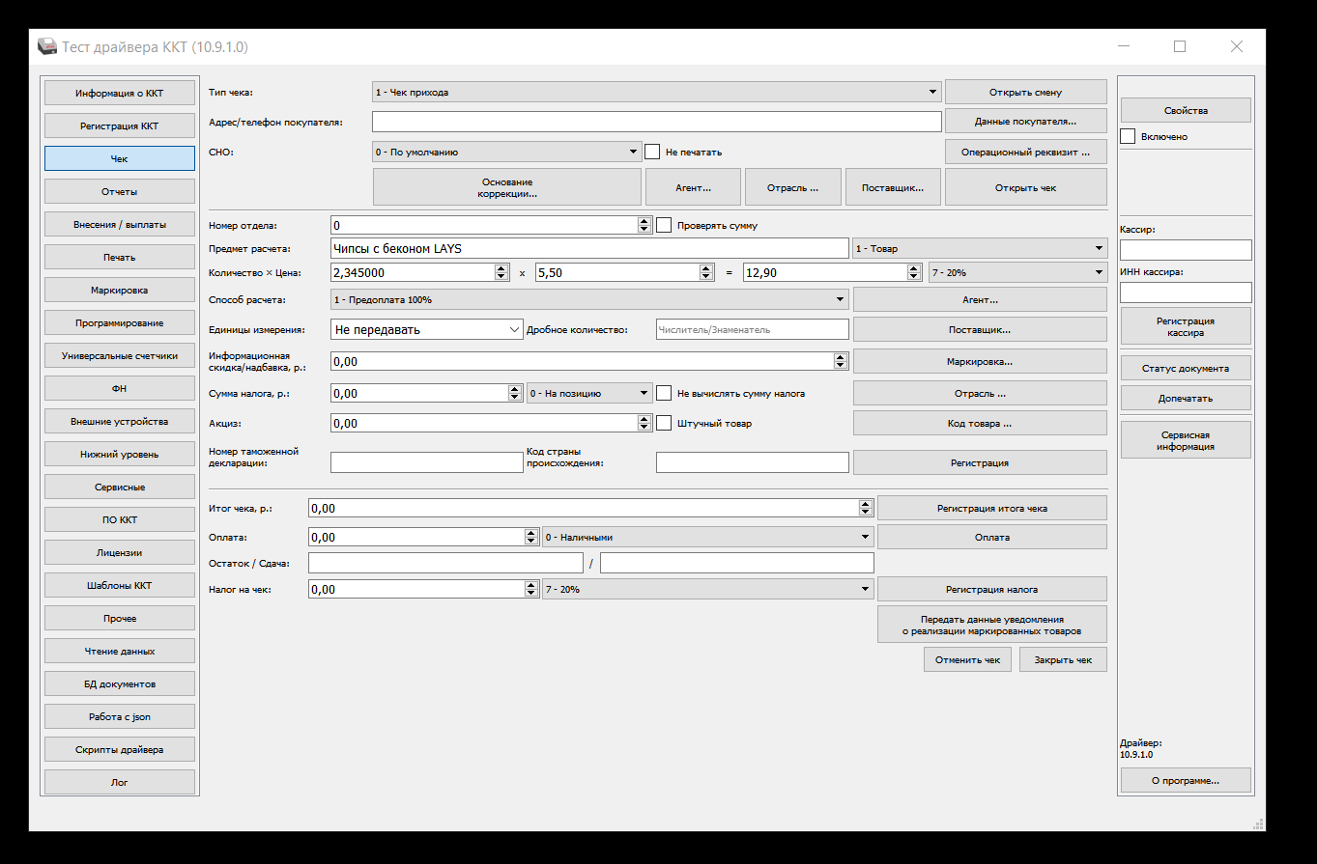The image size is (1317, 864).
Task: Switch to 'Работа с json' section
Action: tap(120, 716)
